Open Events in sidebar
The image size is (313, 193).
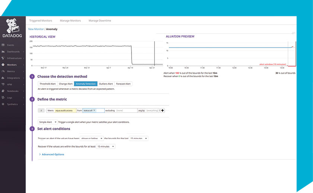click(x=10, y=45)
